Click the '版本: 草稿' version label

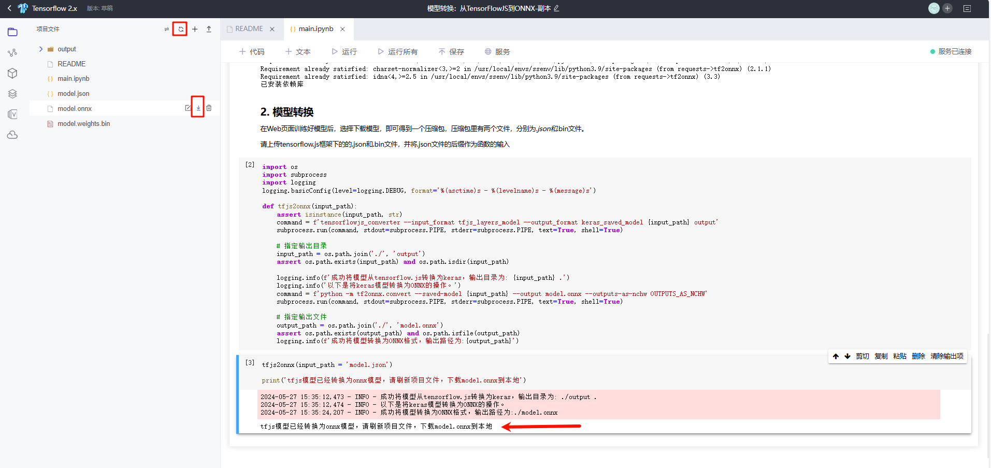[100, 8]
